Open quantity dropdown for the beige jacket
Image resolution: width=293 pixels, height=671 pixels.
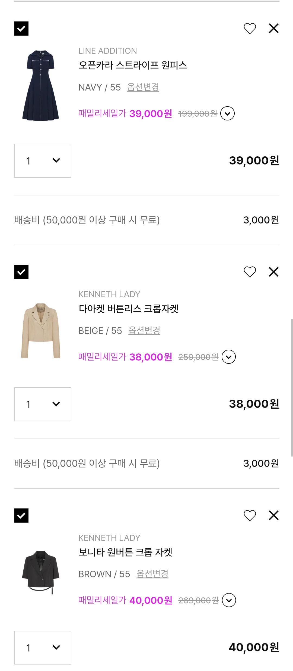[x=43, y=404]
